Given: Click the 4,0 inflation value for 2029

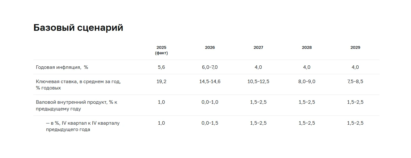Looking at the screenshot, I should coord(355,67).
